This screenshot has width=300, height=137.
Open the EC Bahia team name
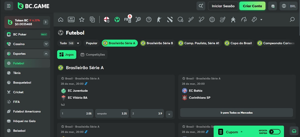pyautogui.click(x=195, y=91)
